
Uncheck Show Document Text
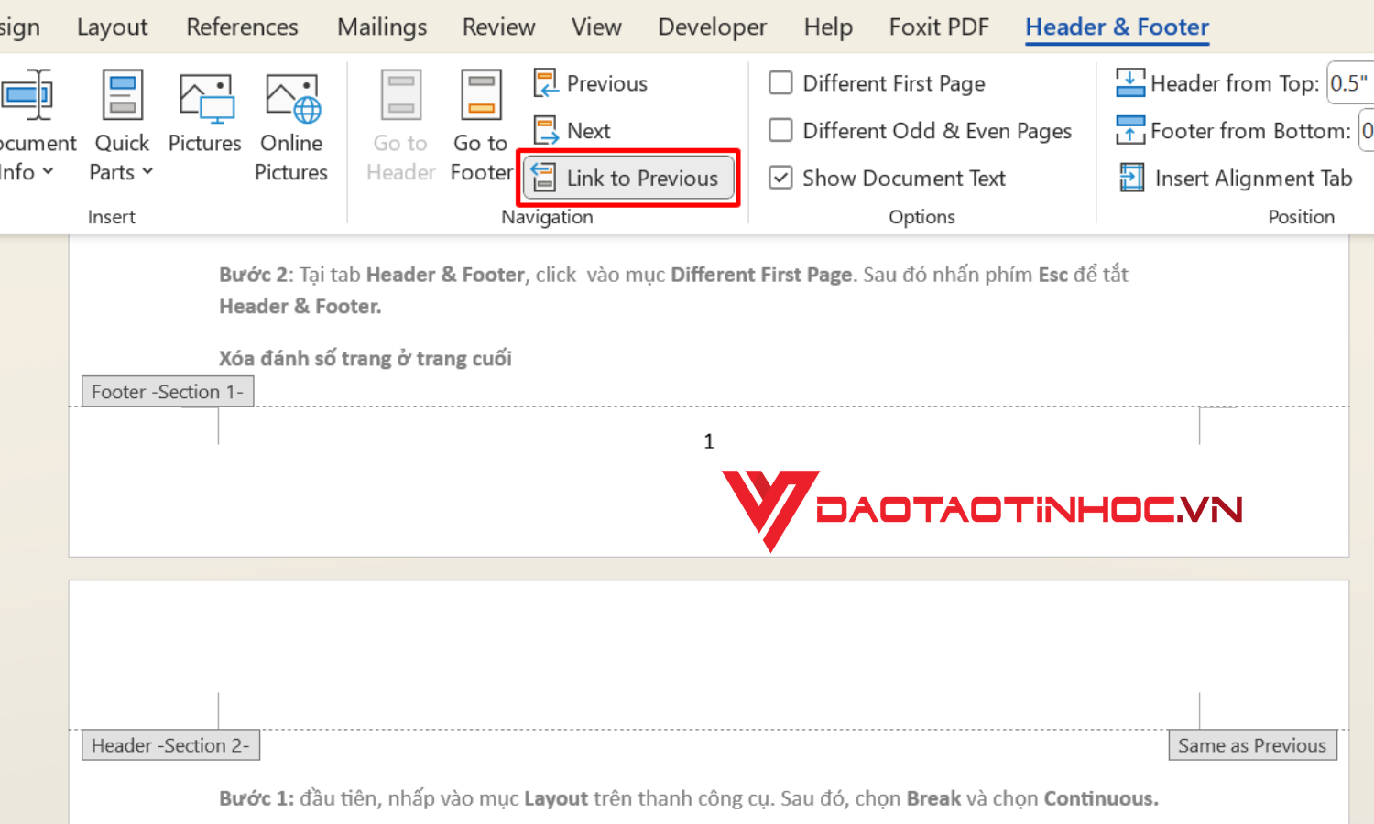pos(780,178)
